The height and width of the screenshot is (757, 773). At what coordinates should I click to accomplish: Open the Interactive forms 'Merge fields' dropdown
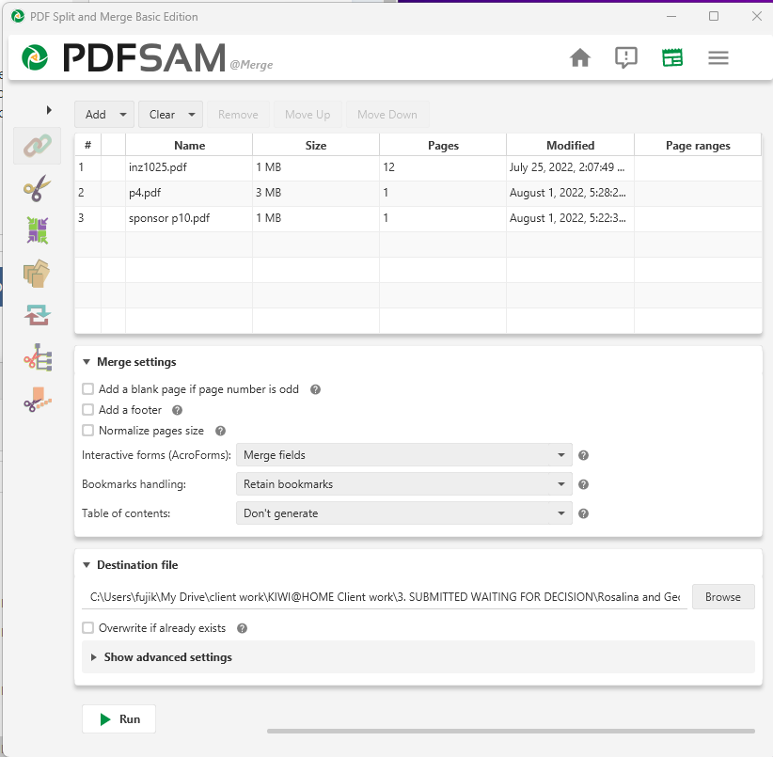tap(403, 455)
